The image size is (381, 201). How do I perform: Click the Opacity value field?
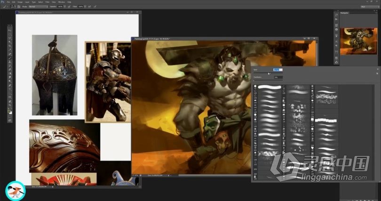[60, 7]
